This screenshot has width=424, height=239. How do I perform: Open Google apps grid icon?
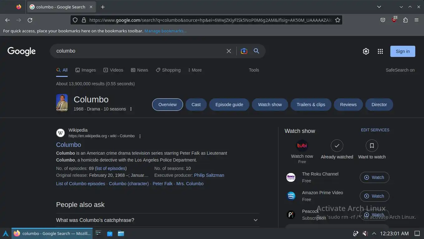coord(380,51)
